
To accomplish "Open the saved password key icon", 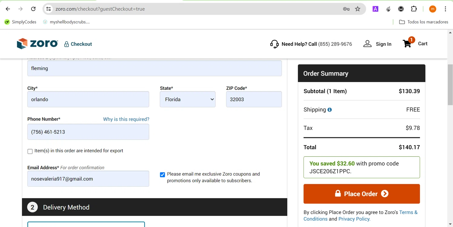I will (x=346, y=9).
